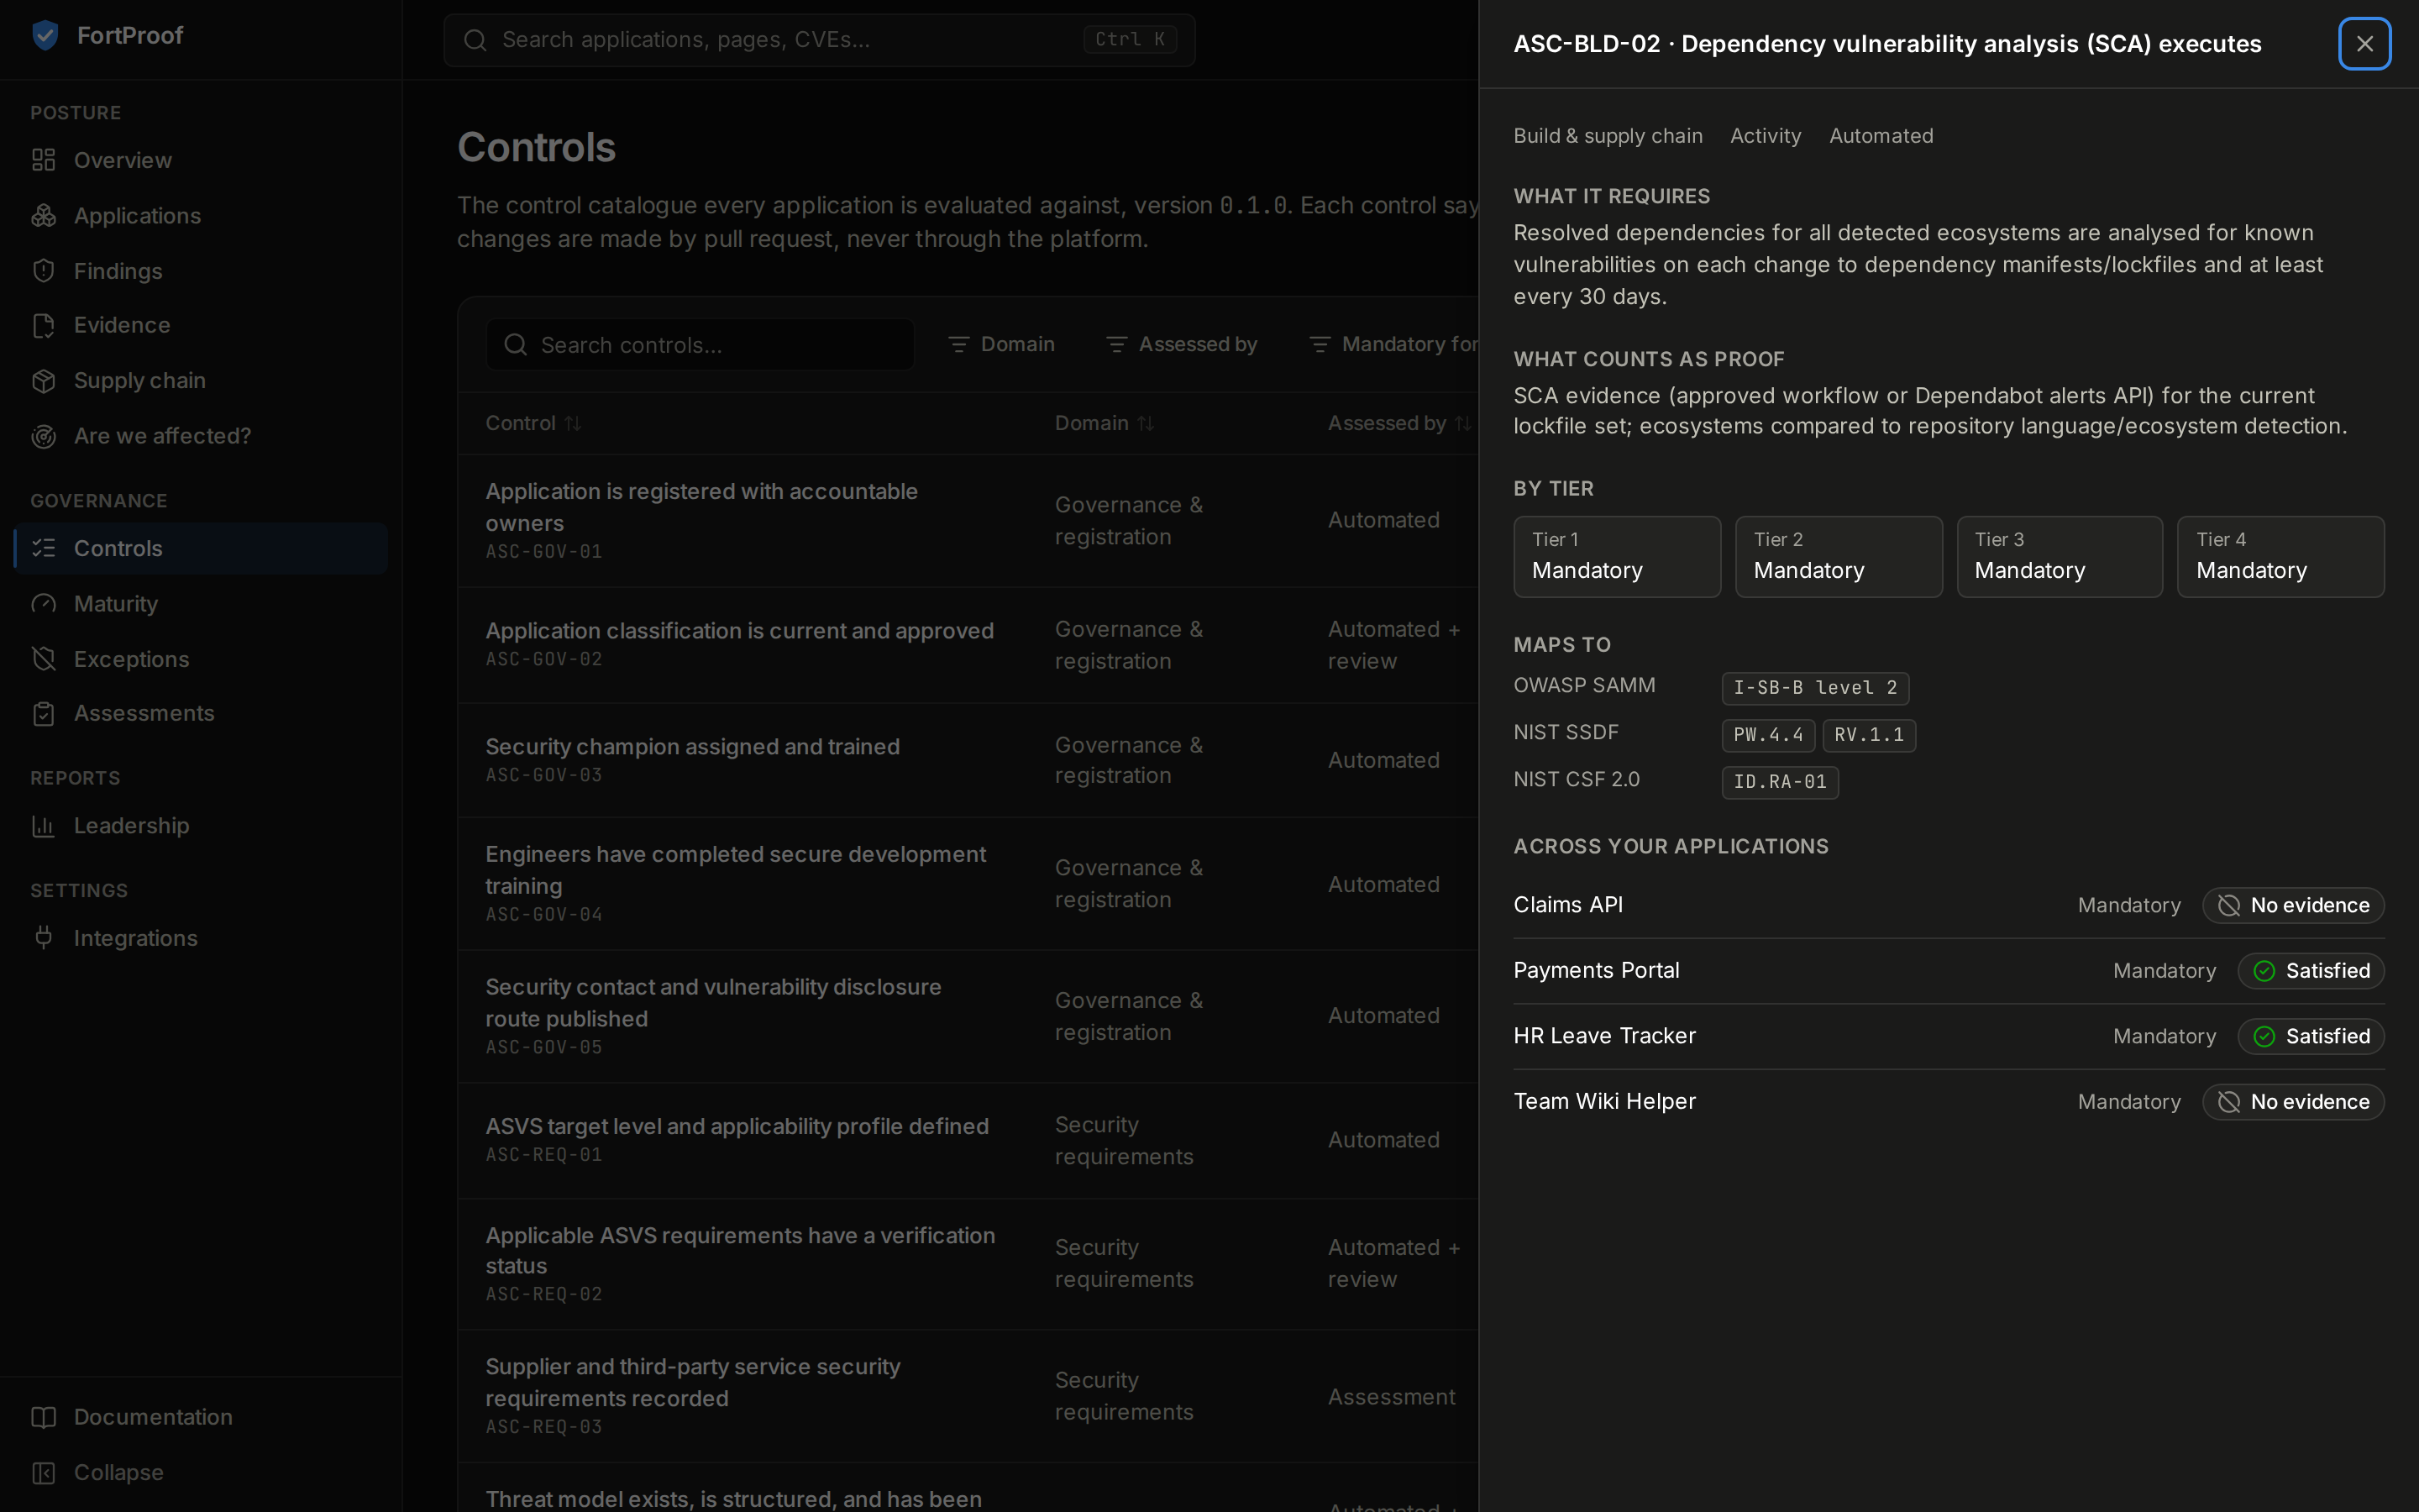Click the Evidence document icon

click(43, 325)
